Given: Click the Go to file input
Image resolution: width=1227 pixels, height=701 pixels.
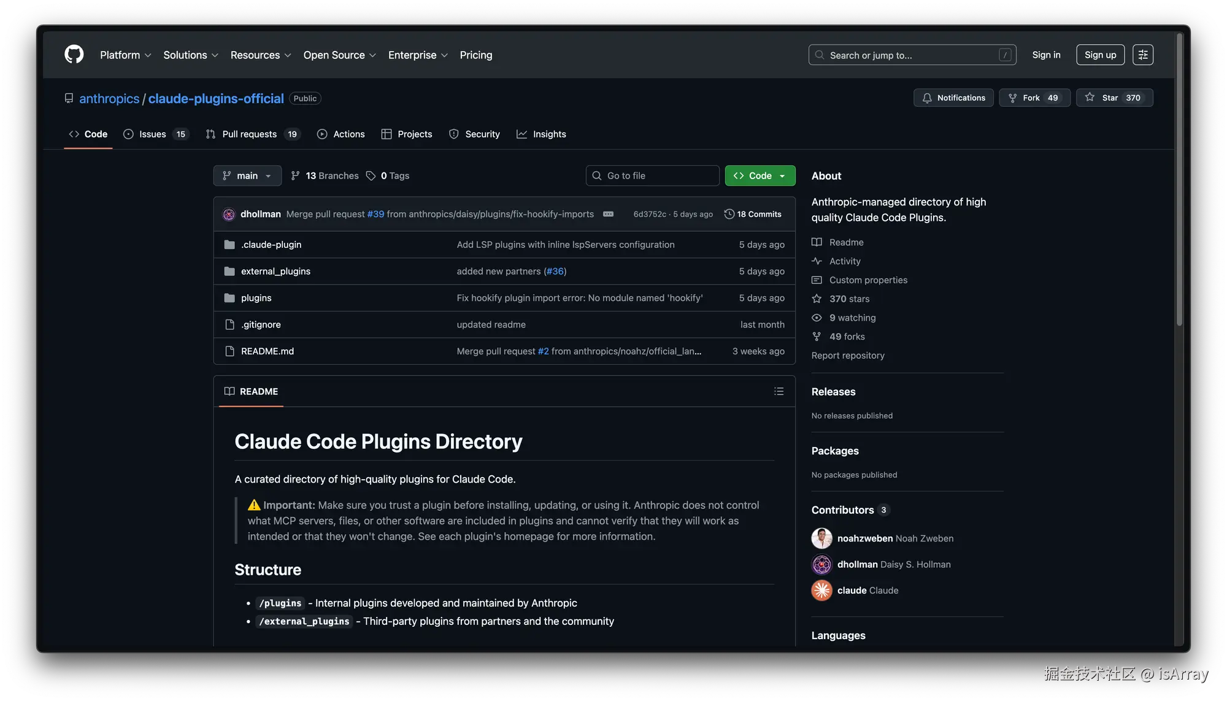Looking at the screenshot, I should [653, 176].
